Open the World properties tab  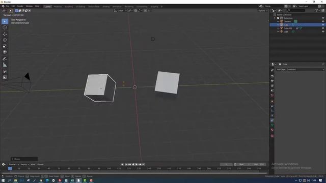272,96
